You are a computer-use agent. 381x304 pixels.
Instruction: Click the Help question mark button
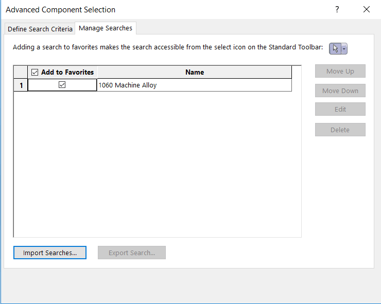[x=337, y=10]
